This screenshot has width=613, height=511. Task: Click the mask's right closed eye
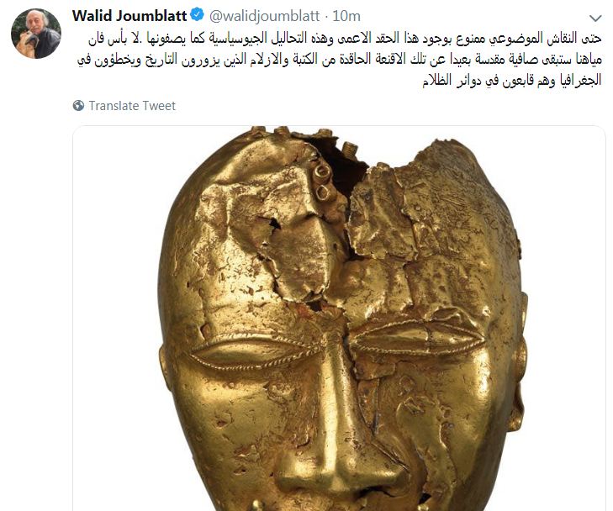[416, 338]
